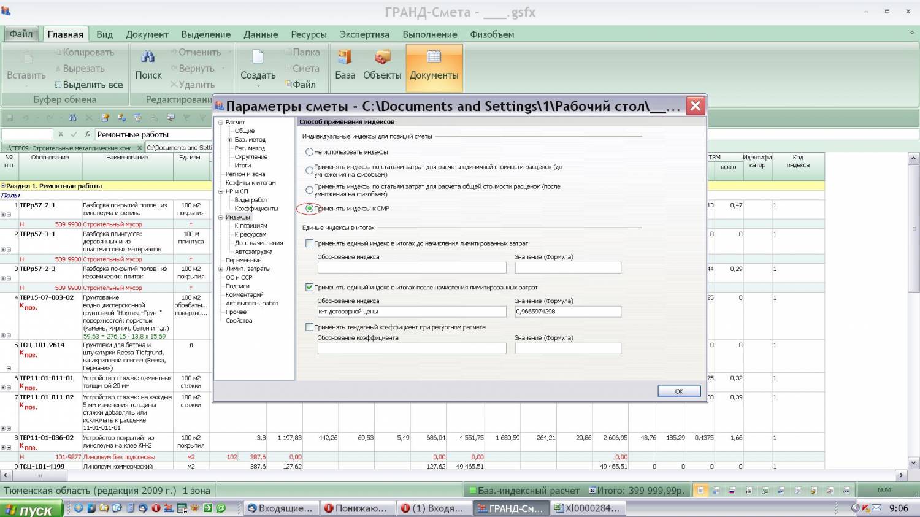
Task: Enable единый индекс до начисления лимитированных затрат
Action: (x=310, y=243)
